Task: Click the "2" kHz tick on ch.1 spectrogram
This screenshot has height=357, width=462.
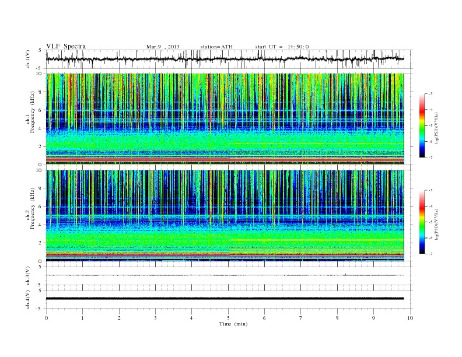Action: 40,146
